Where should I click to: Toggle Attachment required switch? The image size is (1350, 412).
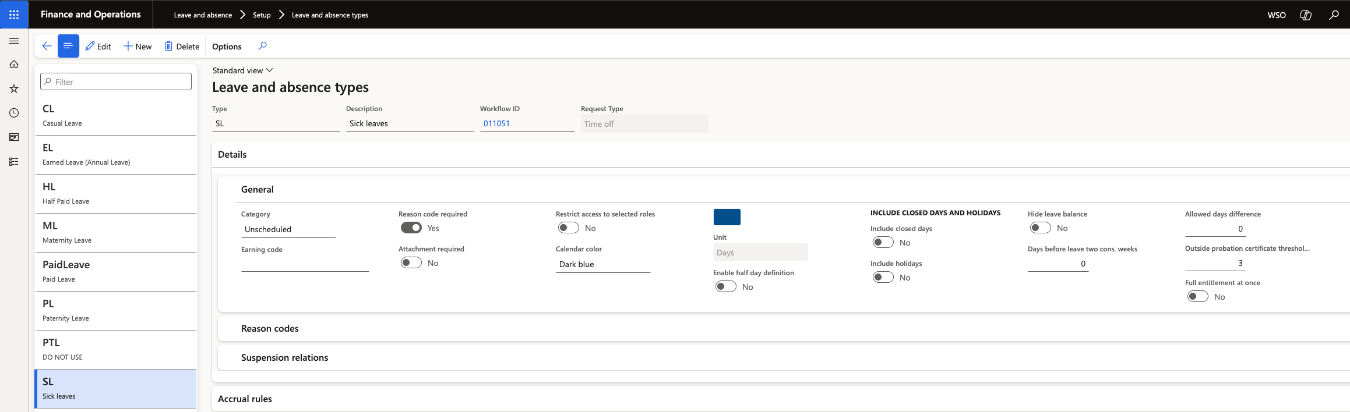411,263
